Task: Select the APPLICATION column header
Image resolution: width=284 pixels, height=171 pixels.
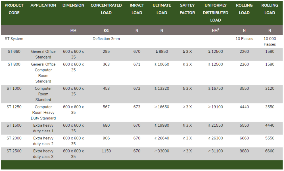Action: pyautogui.click(x=43, y=5)
